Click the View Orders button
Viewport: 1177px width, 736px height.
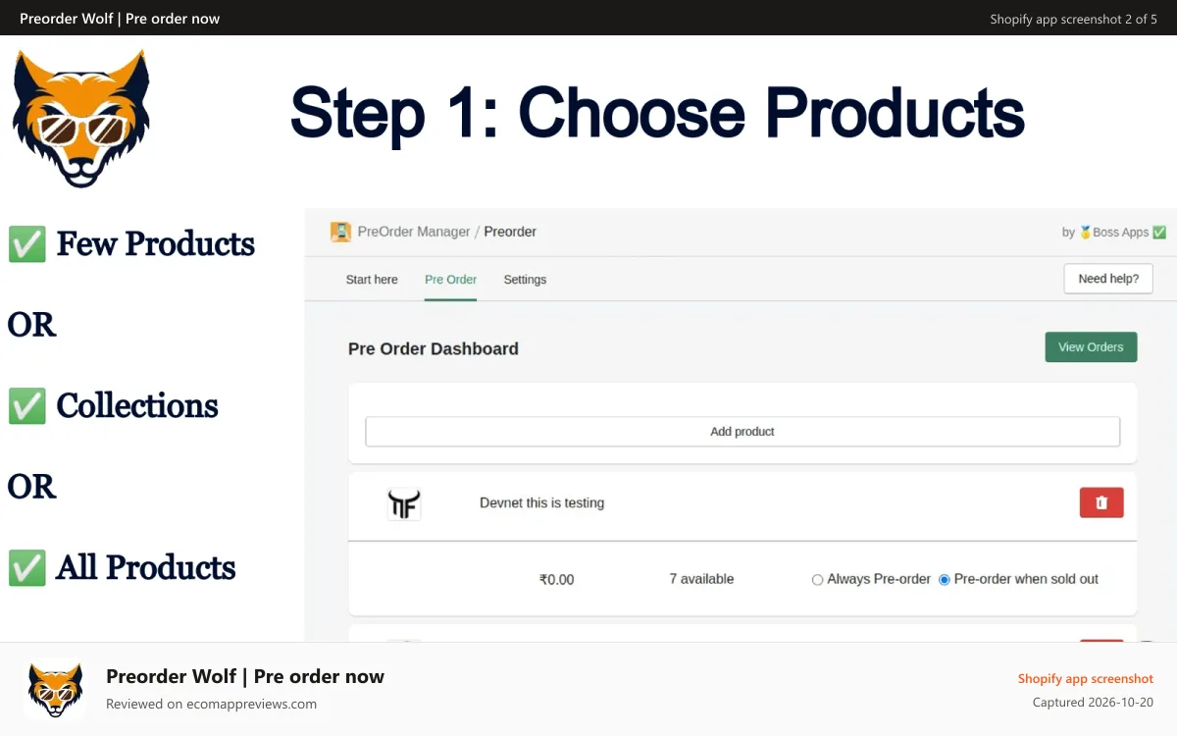click(x=1091, y=347)
